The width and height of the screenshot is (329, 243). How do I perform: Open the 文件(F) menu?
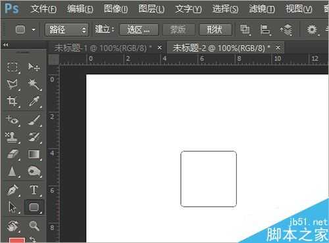(43, 9)
